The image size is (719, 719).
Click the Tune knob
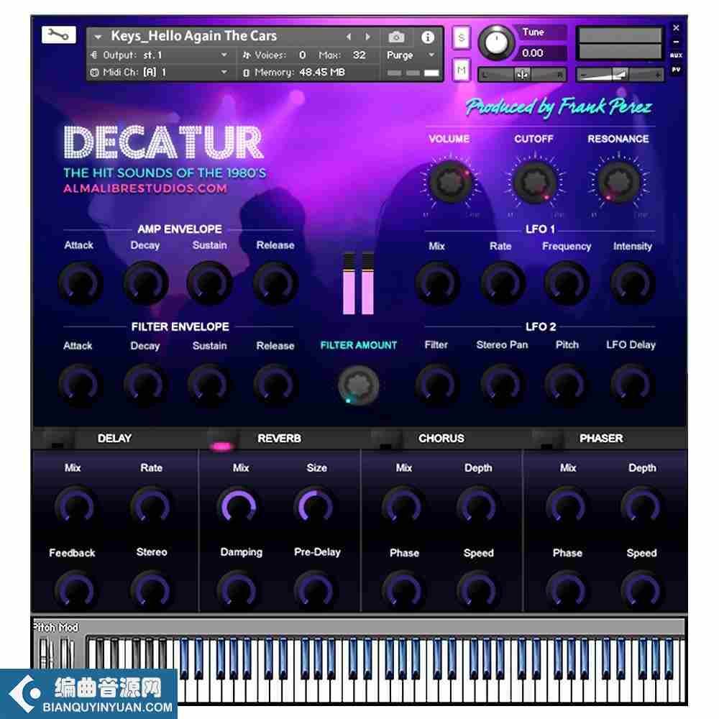496,43
